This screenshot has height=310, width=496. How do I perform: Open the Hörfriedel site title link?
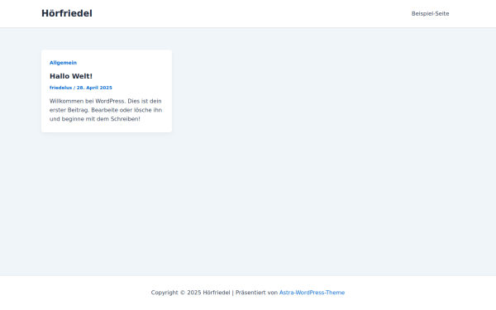67,13
